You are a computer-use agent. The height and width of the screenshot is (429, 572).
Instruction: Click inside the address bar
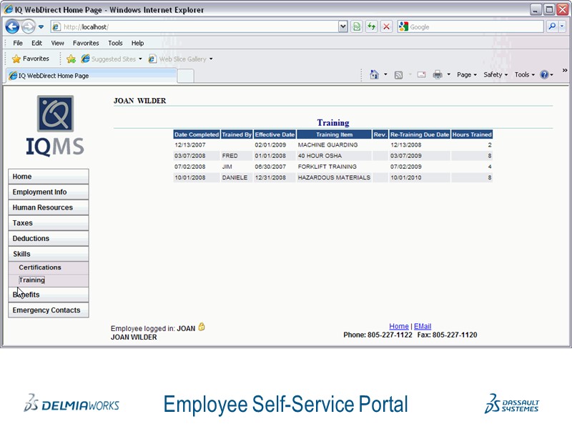pos(179,27)
